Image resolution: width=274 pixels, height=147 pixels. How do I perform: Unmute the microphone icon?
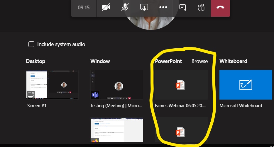(x=125, y=8)
